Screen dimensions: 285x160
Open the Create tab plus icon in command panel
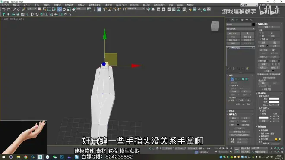(x=228, y=20)
